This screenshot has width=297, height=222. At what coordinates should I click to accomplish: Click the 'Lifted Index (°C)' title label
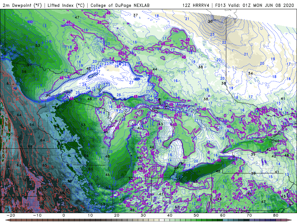pyautogui.click(x=66, y=5)
